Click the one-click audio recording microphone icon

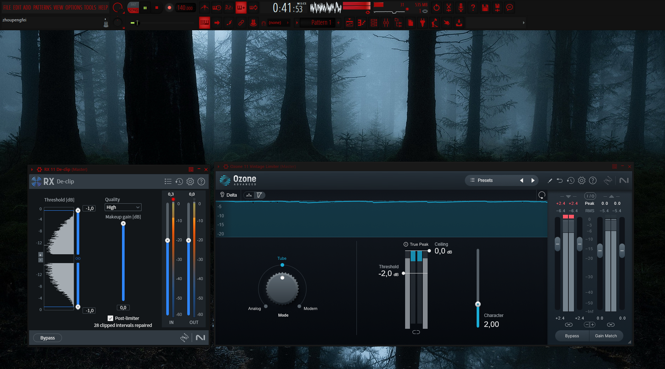coord(461,7)
